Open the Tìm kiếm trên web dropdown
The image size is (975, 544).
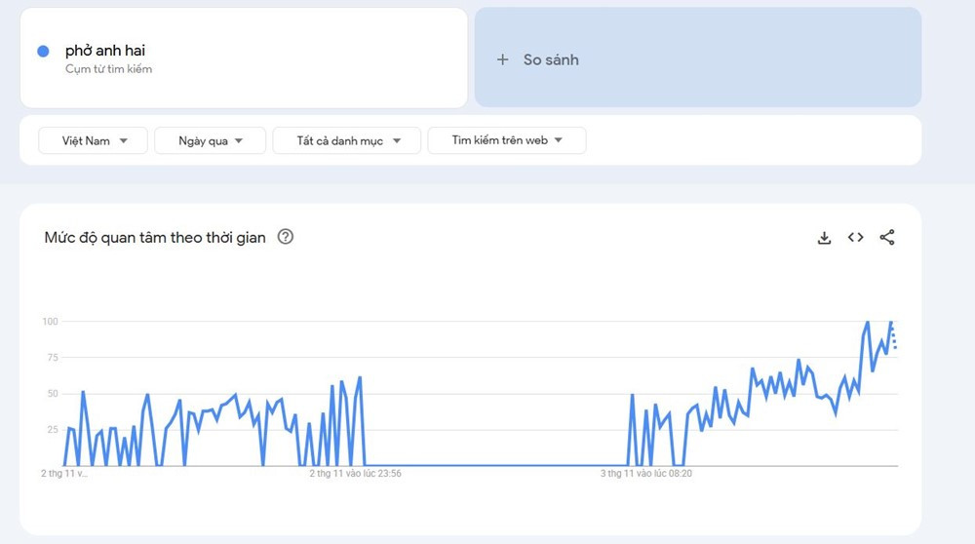click(507, 140)
